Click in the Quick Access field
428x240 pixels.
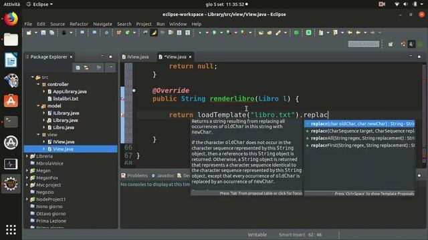click(364, 44)
